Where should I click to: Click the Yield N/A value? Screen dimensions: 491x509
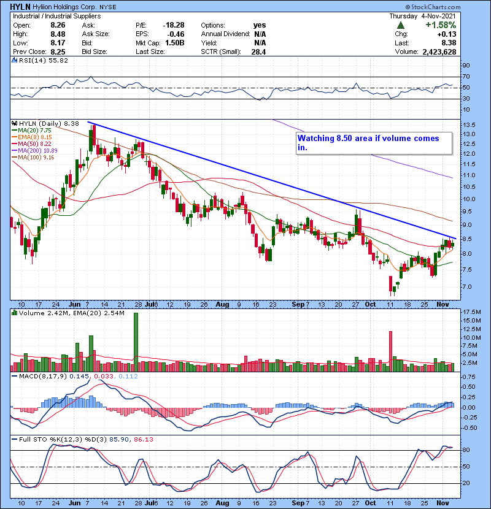260,43
